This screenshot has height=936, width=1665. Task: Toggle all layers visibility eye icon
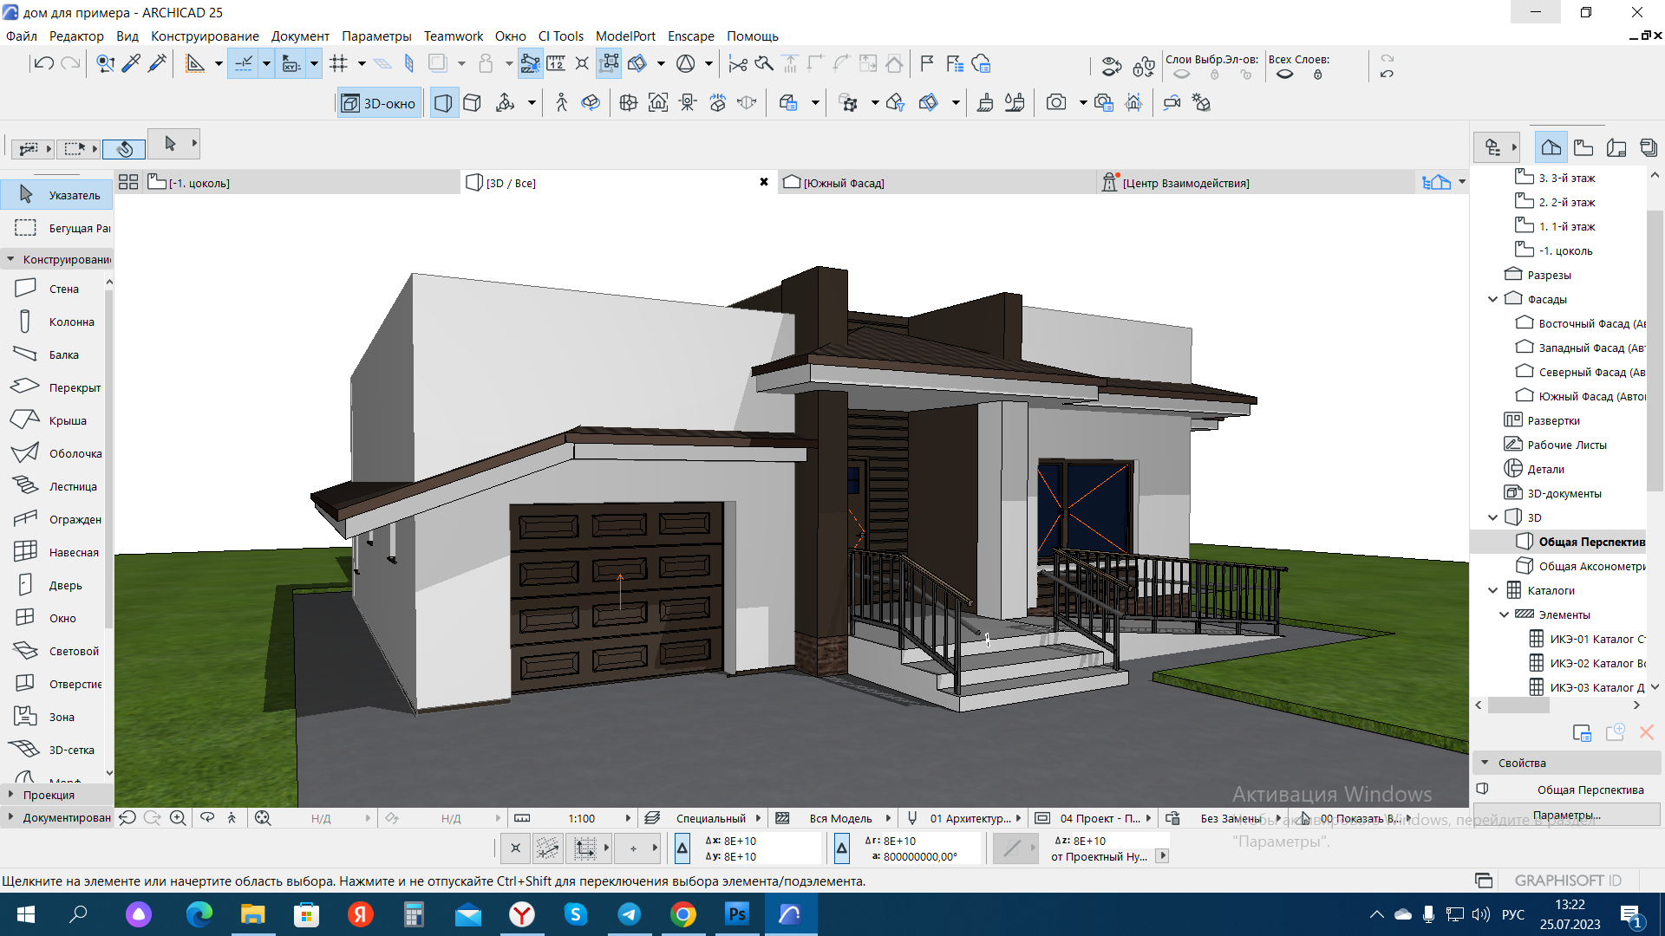[1285, 75]
